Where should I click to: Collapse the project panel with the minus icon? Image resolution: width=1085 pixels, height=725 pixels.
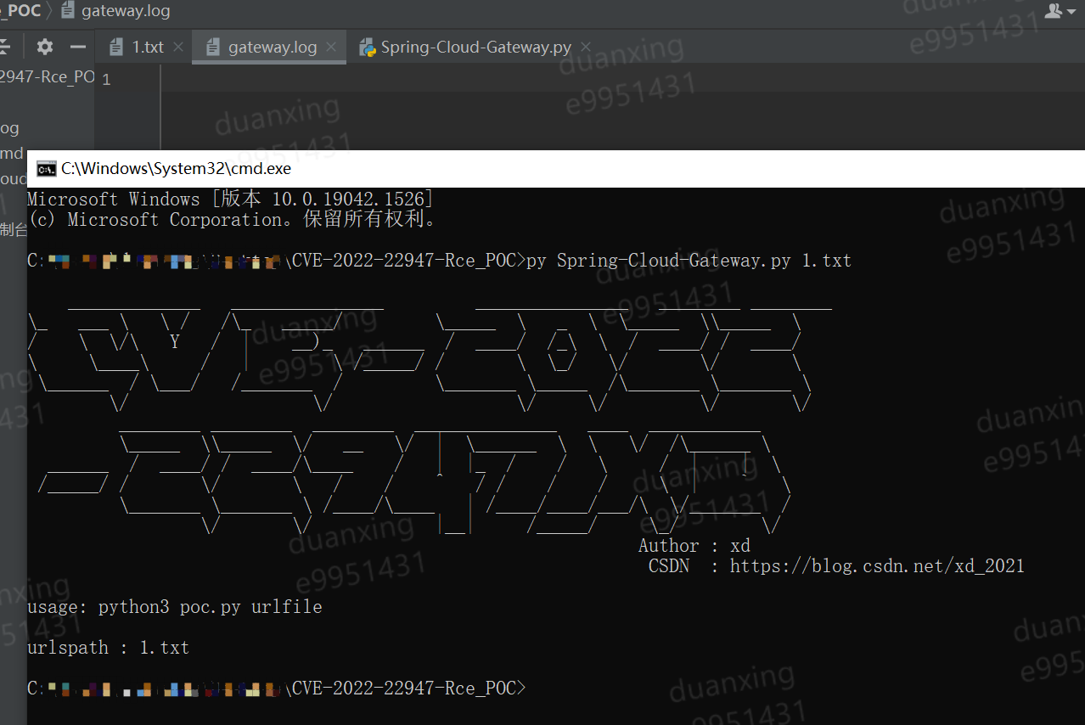[77, 47]
